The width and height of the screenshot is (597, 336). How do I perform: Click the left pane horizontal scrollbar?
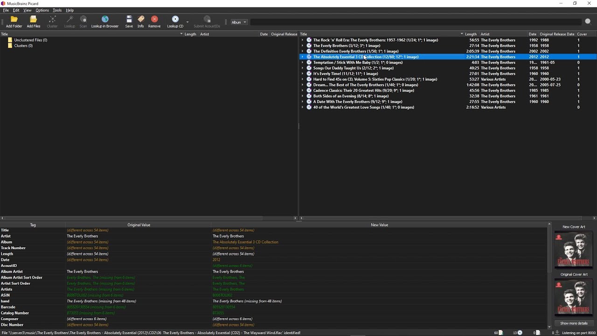pyautogui.click(x=149, y=218)
